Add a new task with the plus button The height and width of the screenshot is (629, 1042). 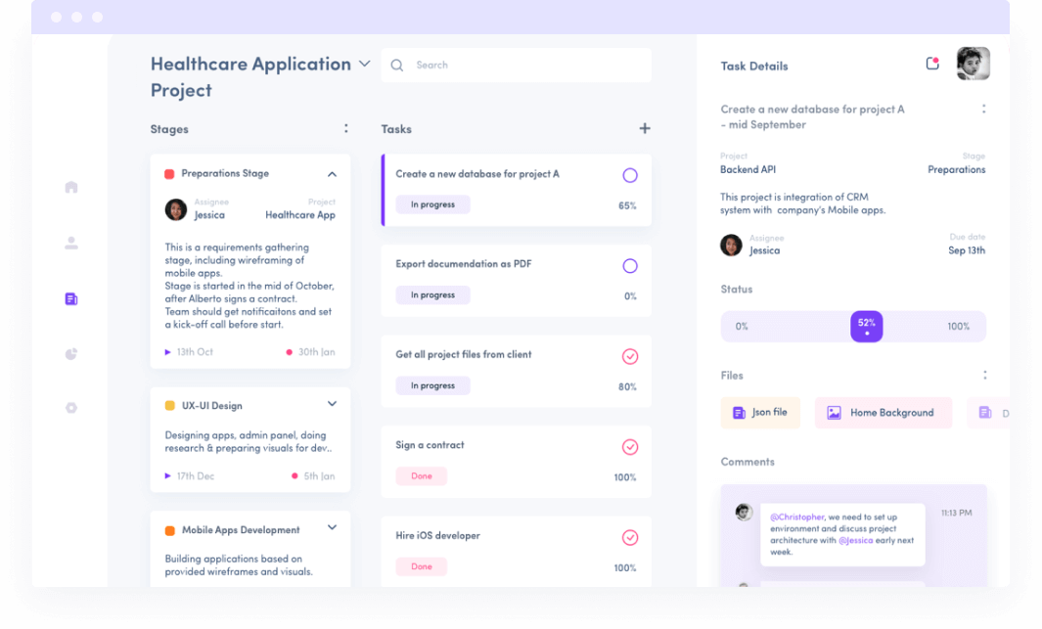pyautogui.click(x=645, y=128)
